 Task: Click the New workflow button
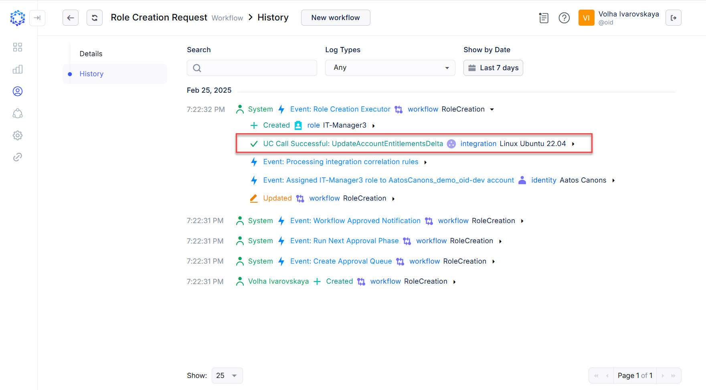pos(336,18)
